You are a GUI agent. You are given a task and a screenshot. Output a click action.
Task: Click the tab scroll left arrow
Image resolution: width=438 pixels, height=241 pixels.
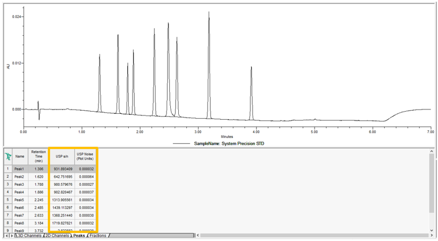7,236
